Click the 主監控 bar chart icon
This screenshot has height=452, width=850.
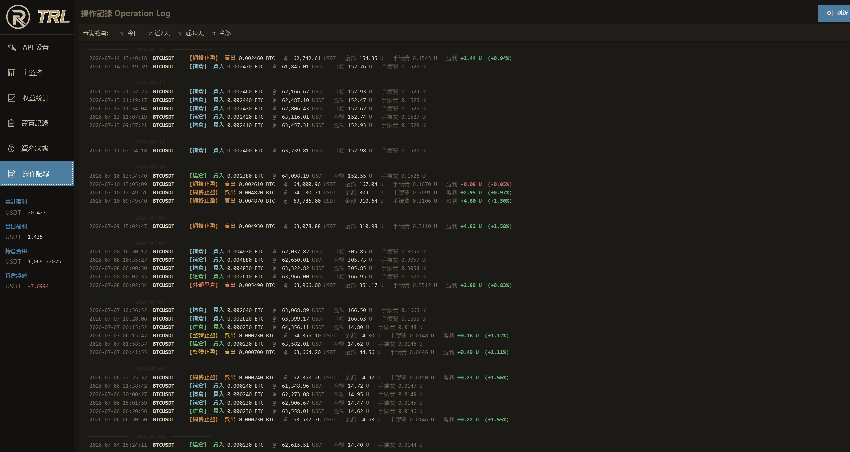[x=12, y=73]
